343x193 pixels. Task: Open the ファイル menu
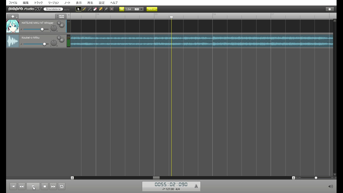[x=13, y=3]
